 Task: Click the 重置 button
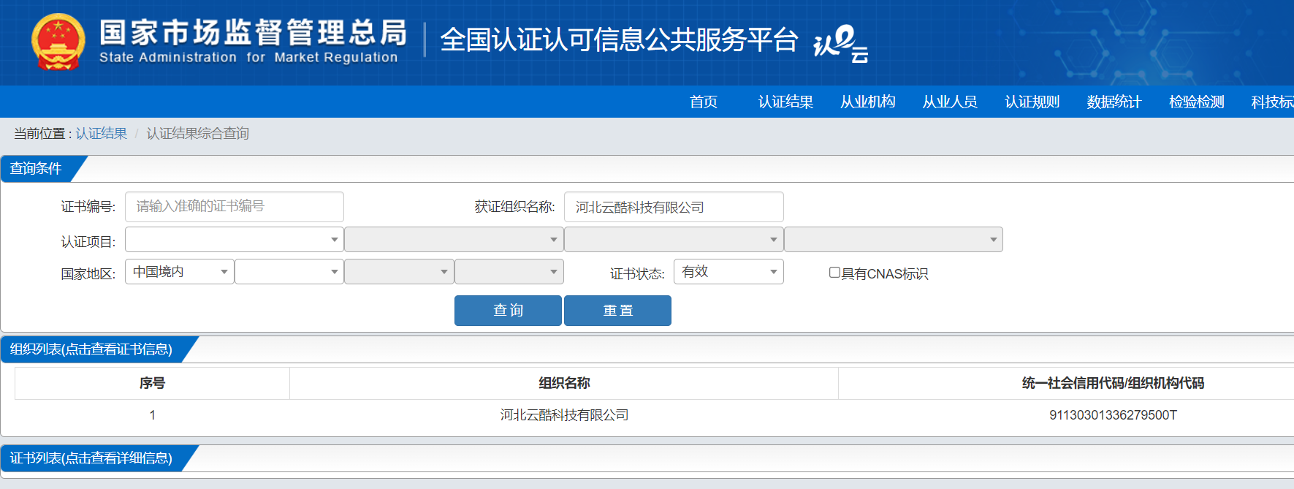(x=617, y=311)
